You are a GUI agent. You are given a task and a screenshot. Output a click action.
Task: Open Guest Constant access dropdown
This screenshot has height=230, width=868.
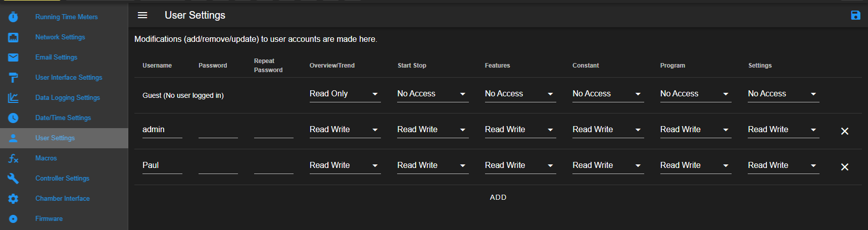tap(608, 94)
